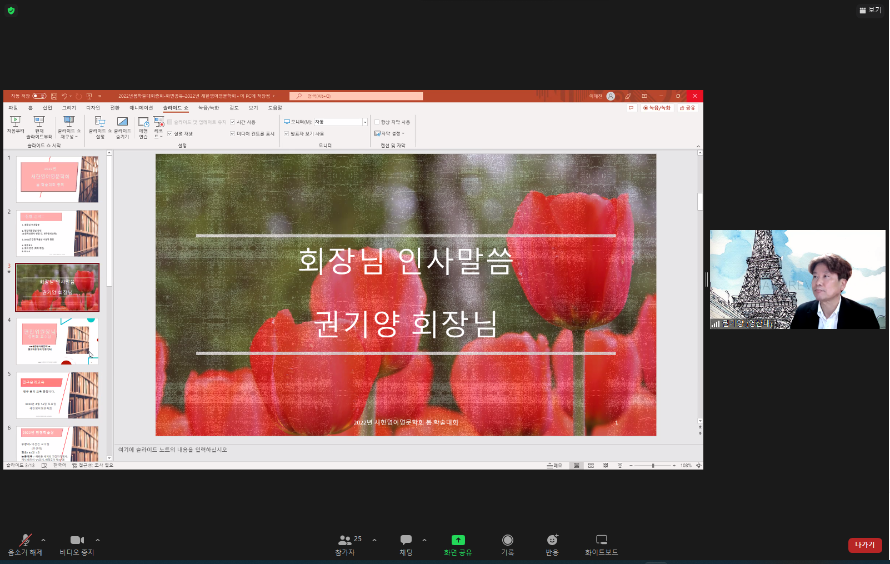Viewport: 890px width, 564px height.
Task: Expand the Zoom participants options arrow
Action: pyautogui.click(x=374, y=540)
